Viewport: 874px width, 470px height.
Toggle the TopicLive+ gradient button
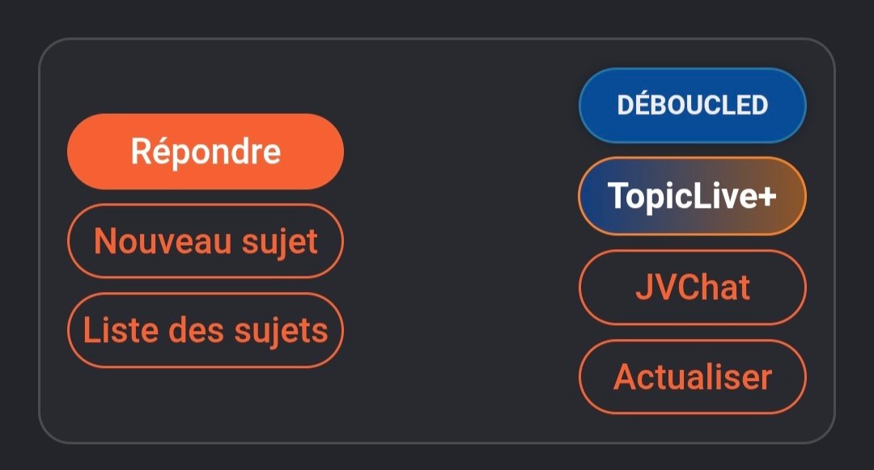pos(693,196)
